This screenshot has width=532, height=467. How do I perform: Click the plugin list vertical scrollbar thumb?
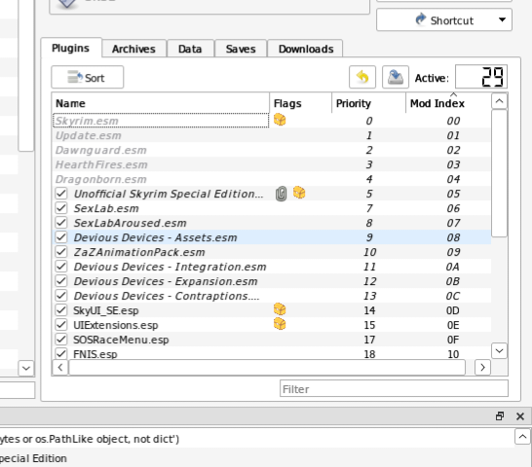pyautogui.click(x=499, y=173)
